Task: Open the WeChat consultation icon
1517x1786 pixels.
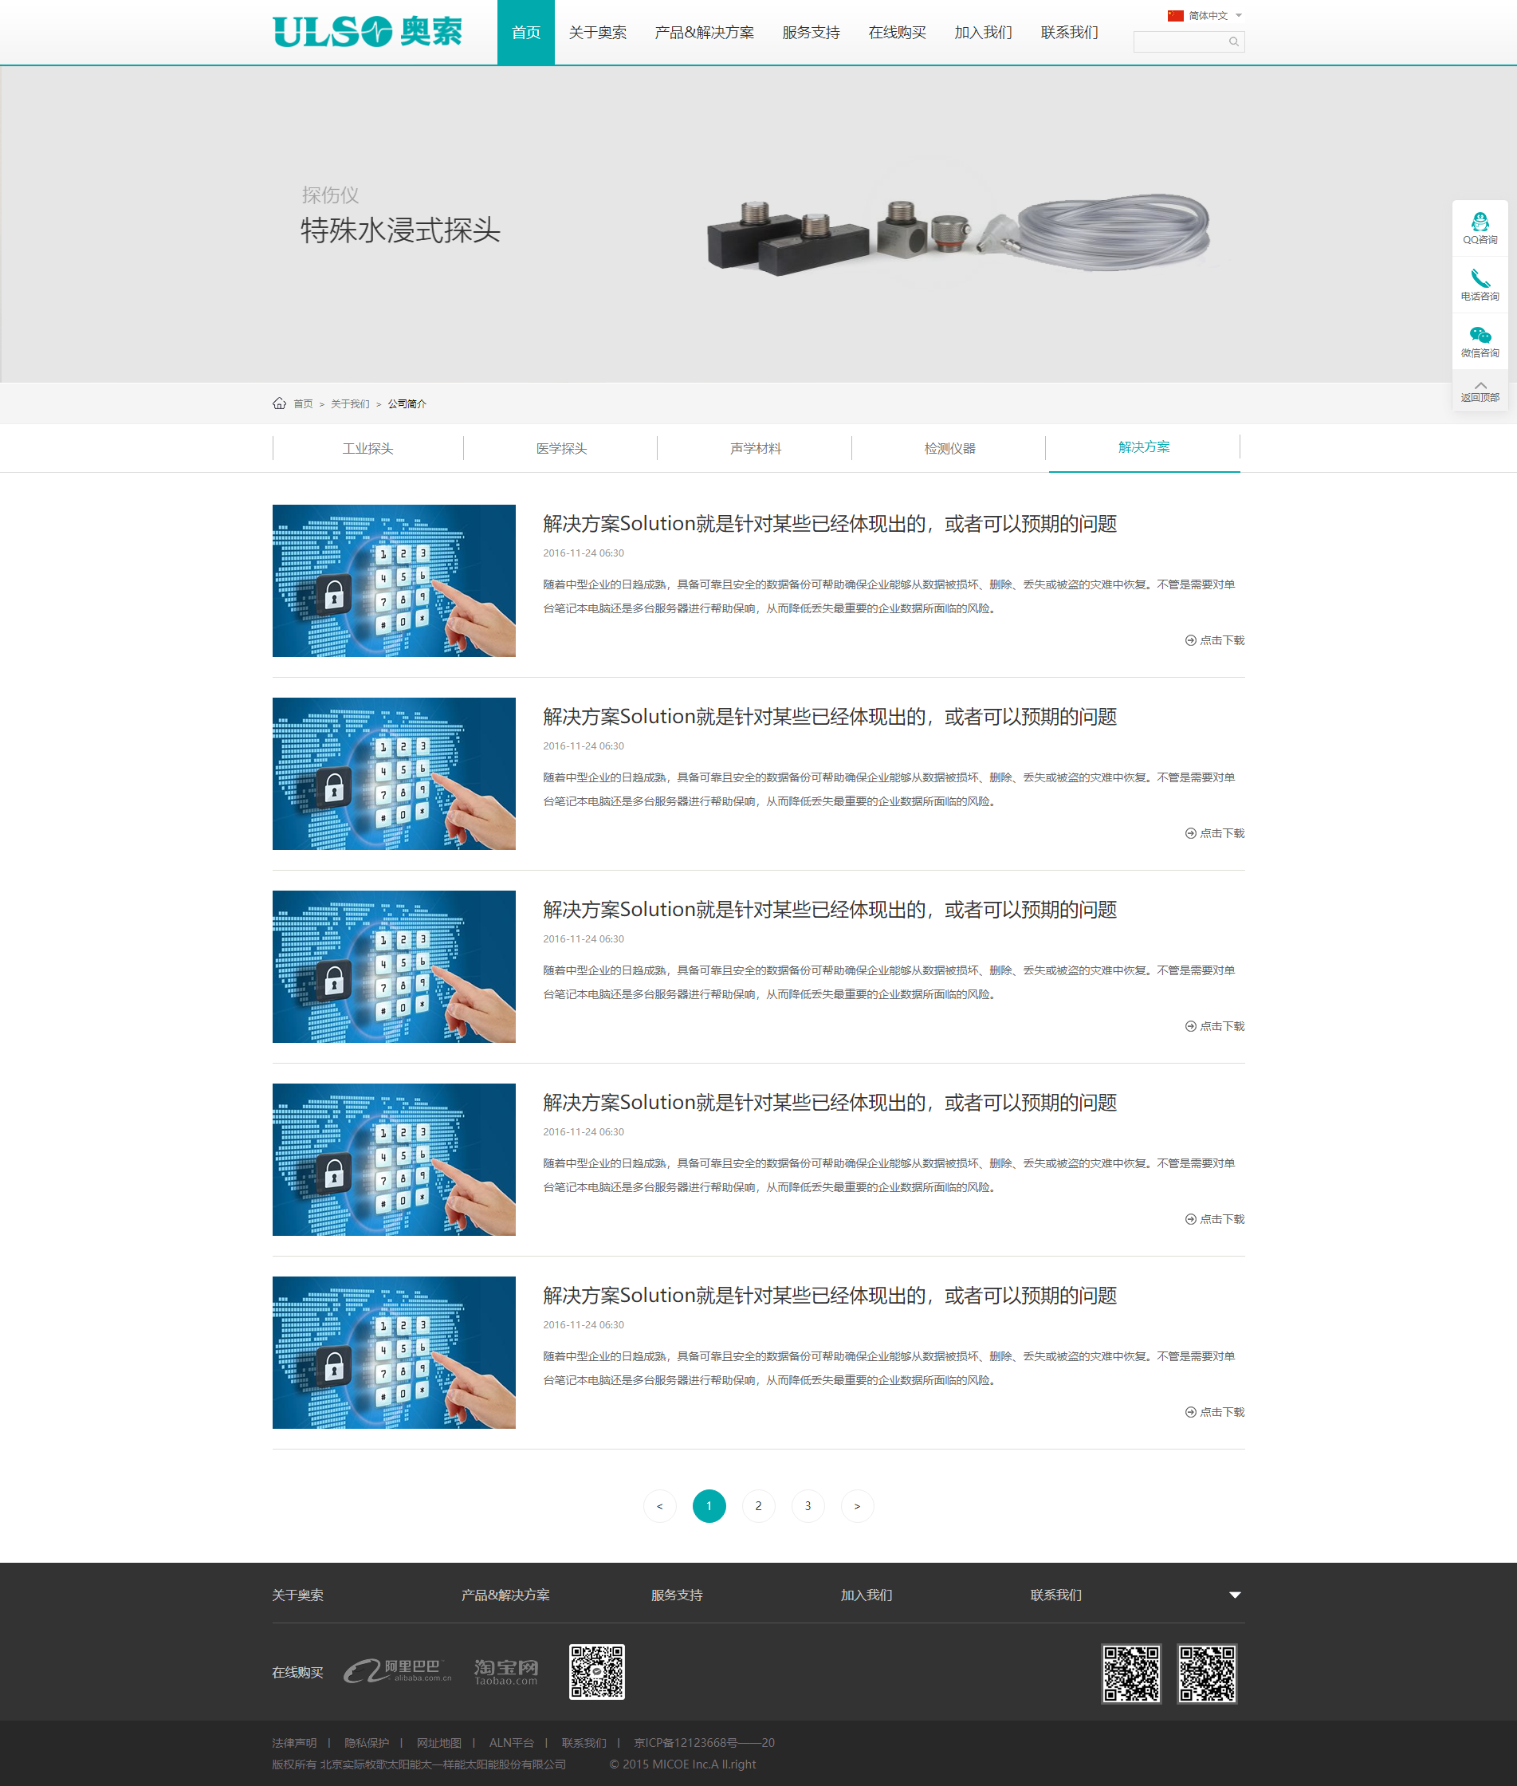Action: pyautogui.click(x=1480, y=336)
